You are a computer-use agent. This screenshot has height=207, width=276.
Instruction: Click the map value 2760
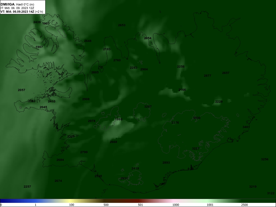click(117, 60)
